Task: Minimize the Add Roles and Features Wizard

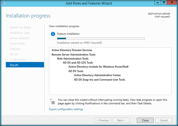Action: tap(157, 3)
